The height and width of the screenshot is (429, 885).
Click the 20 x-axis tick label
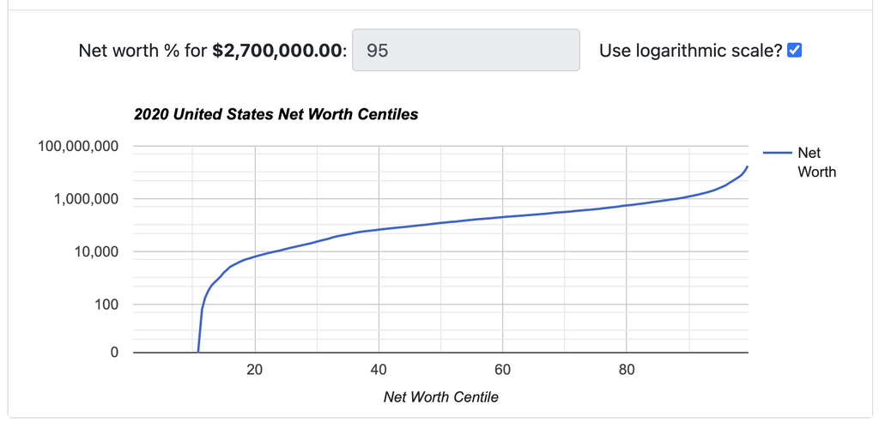(255, 370)
